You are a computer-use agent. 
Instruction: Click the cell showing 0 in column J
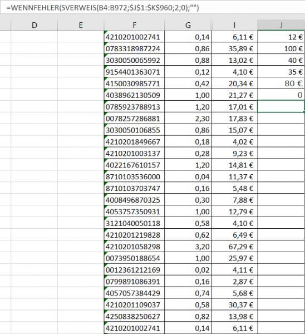(281, 95)
